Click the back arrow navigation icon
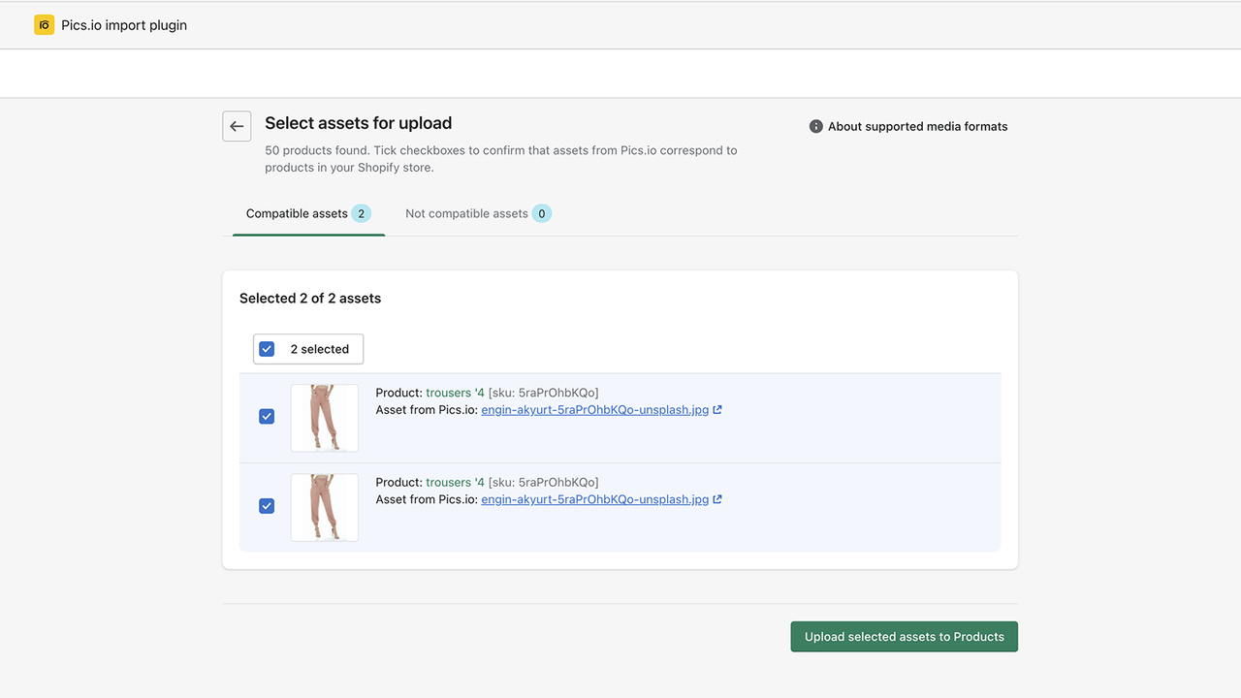Image resolution: width=1241 pixels, height=698 pixels. [x=237, y=126]
